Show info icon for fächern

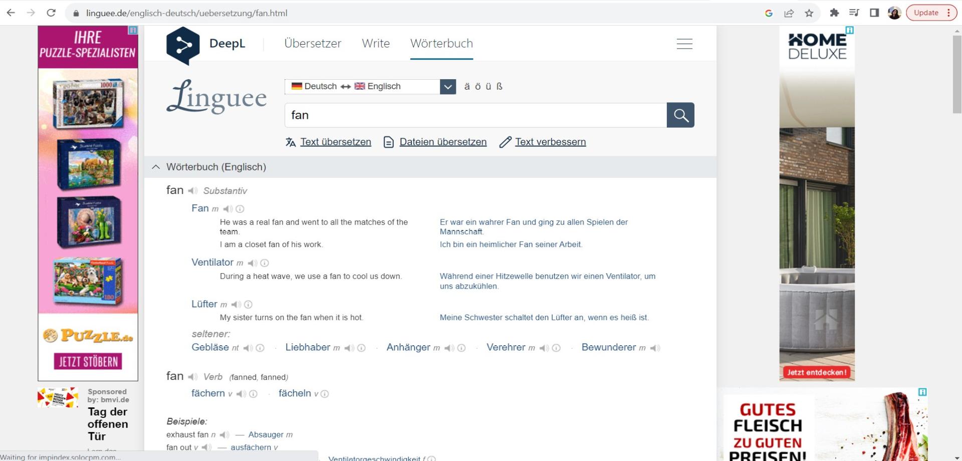(x=254, y=394)
